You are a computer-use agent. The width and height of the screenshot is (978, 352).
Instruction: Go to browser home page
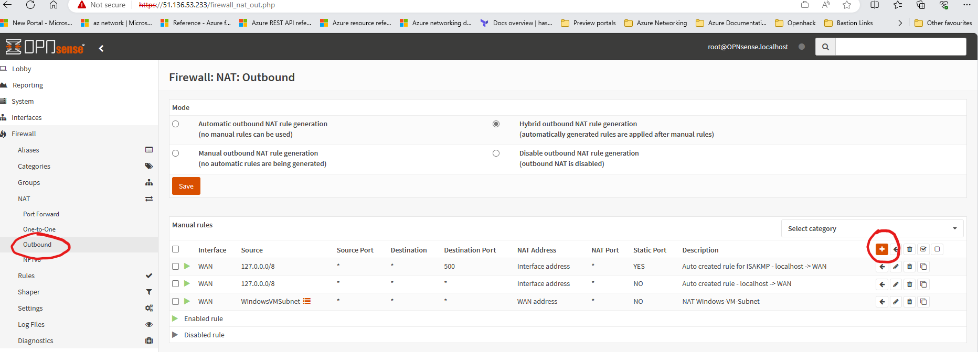coord(54,5)
